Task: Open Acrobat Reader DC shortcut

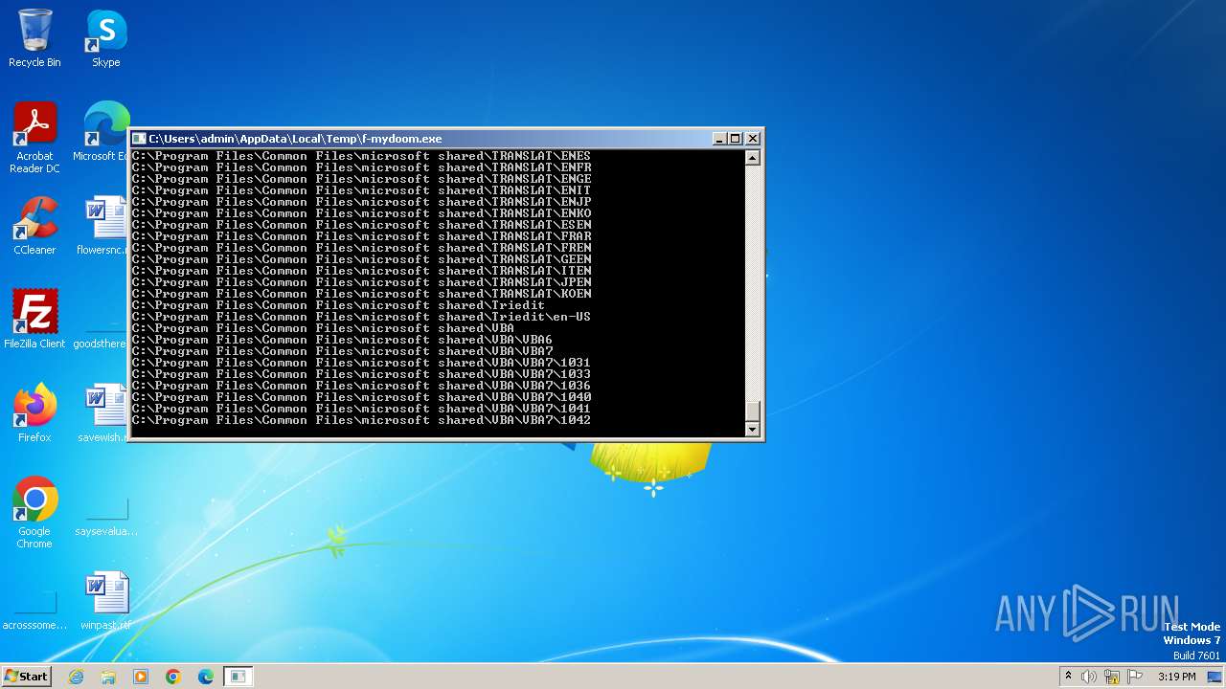Action: pos(34,138)
